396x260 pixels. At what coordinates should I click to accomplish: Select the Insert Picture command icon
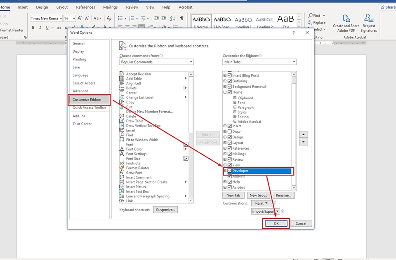122,187
